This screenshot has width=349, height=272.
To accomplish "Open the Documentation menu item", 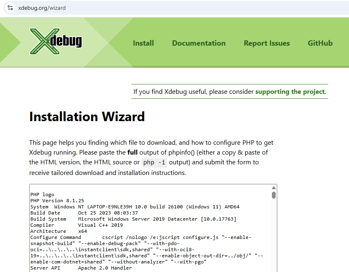I will [199, 43].
